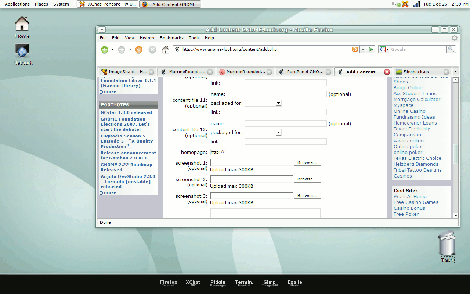Click the Reload page icon
The height and width of the screenshot is (294, 470).
click(139, 50)
